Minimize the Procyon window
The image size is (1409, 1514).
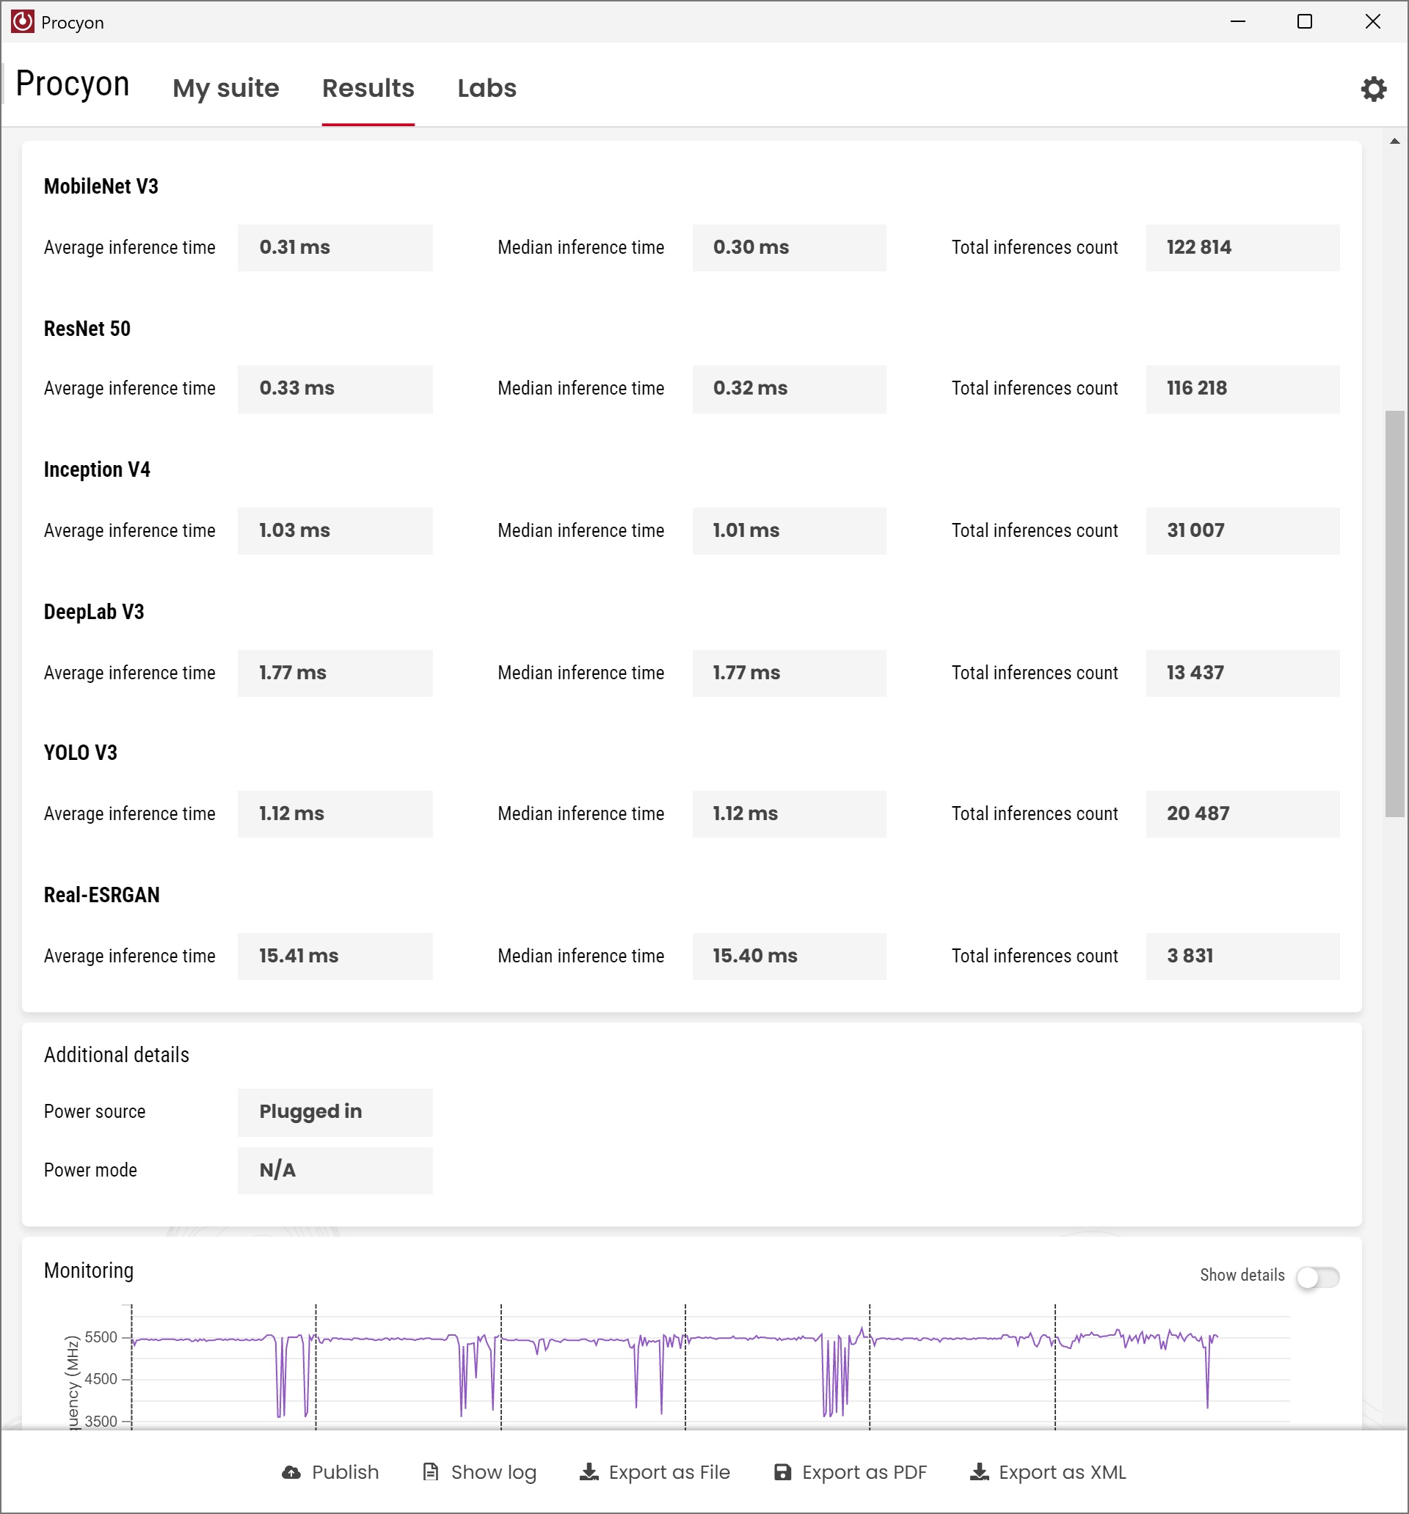[1237, 21]
